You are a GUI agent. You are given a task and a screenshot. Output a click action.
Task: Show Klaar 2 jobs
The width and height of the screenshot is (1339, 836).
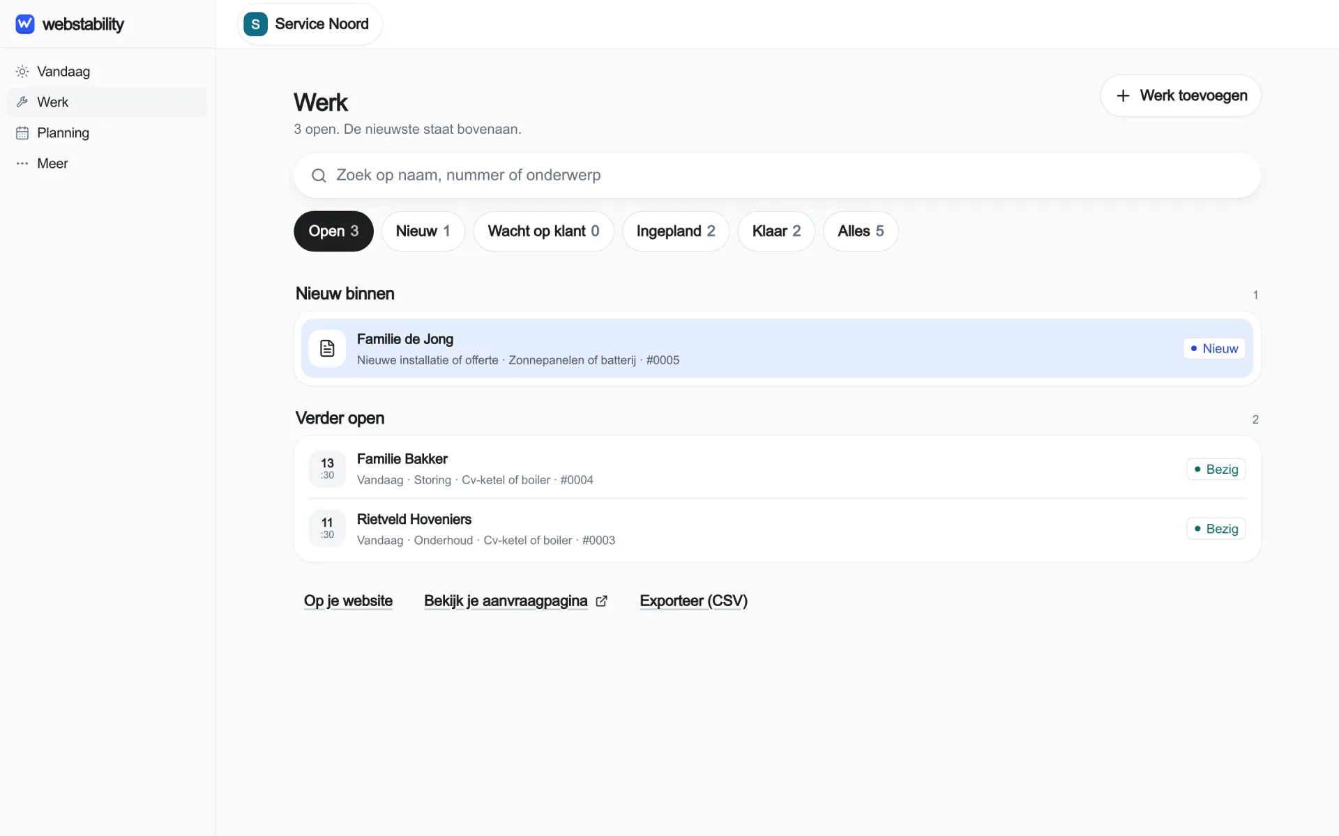[776, 231]
